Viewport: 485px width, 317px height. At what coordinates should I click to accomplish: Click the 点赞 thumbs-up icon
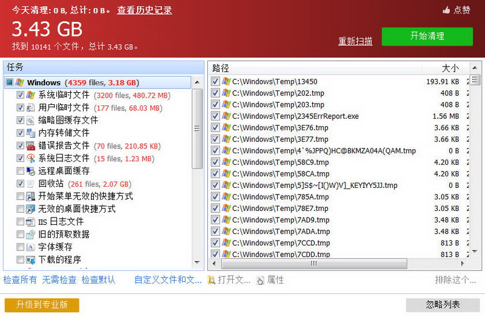(x=446, y=10)
